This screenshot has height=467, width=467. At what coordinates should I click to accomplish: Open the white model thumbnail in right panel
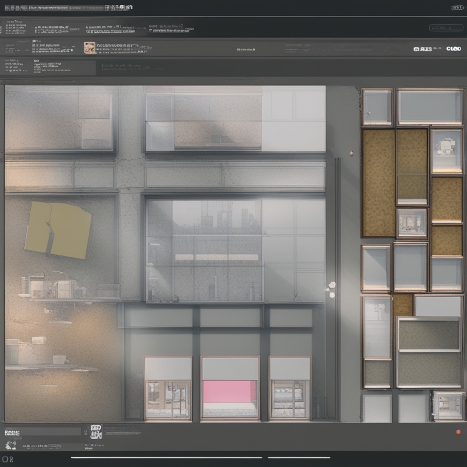(446, 151)
